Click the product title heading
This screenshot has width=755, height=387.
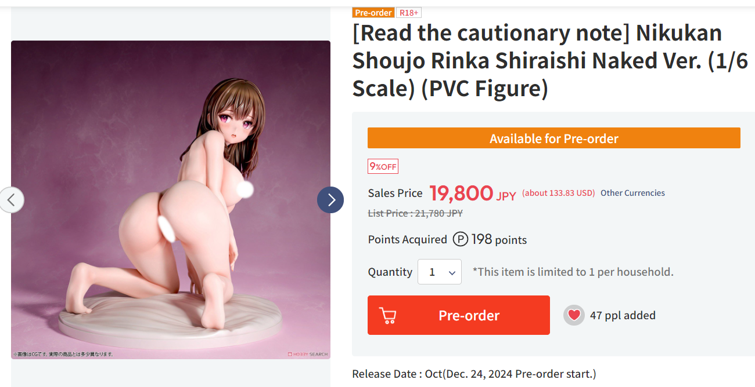pyautogui.click(x=549, y=61)
